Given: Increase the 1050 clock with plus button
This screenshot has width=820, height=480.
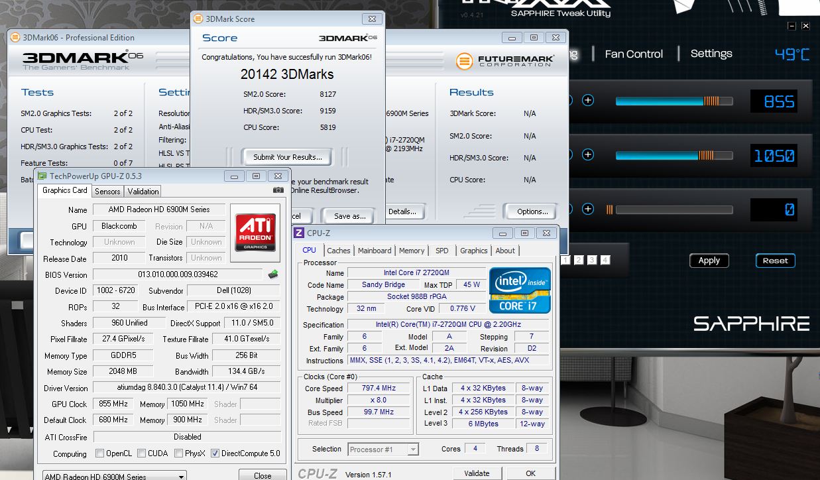Looking at the screenshot, I should click(588, 154).
